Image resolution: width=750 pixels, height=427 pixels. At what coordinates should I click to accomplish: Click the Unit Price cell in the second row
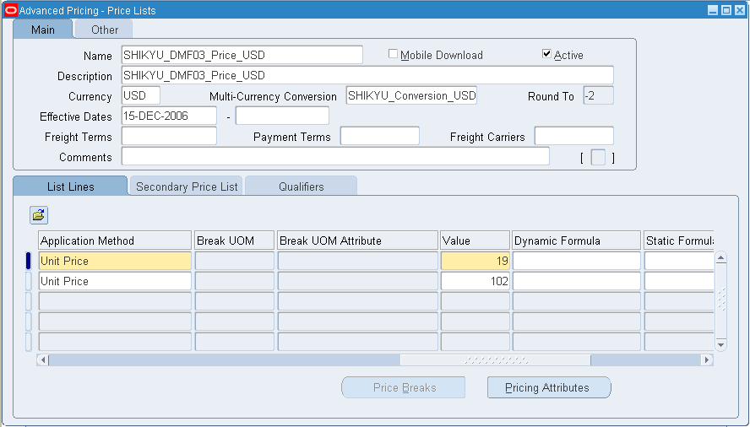click(115, 281)
